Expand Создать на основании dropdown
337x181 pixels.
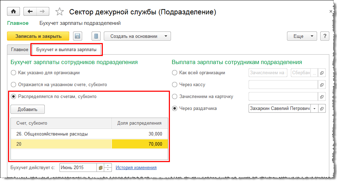137,36
